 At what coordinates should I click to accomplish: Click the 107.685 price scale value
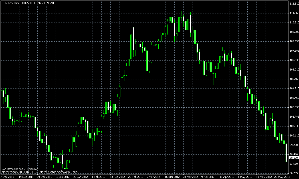tap(294, 51)
